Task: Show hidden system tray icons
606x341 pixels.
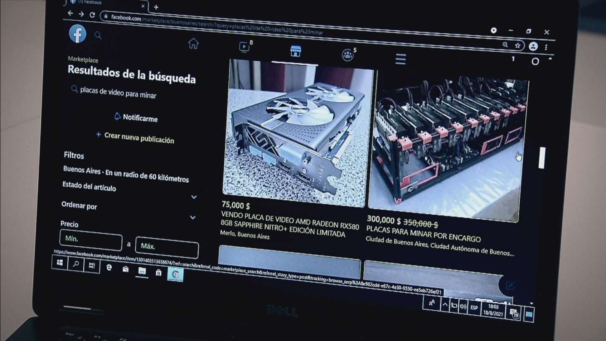Action: click(x=445, y=304)
